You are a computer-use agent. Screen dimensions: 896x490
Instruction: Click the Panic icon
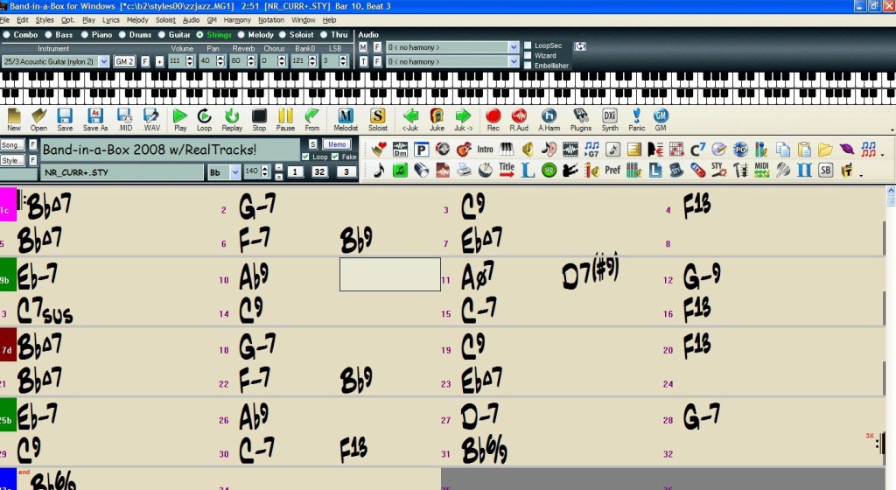(x=637, y=119)
